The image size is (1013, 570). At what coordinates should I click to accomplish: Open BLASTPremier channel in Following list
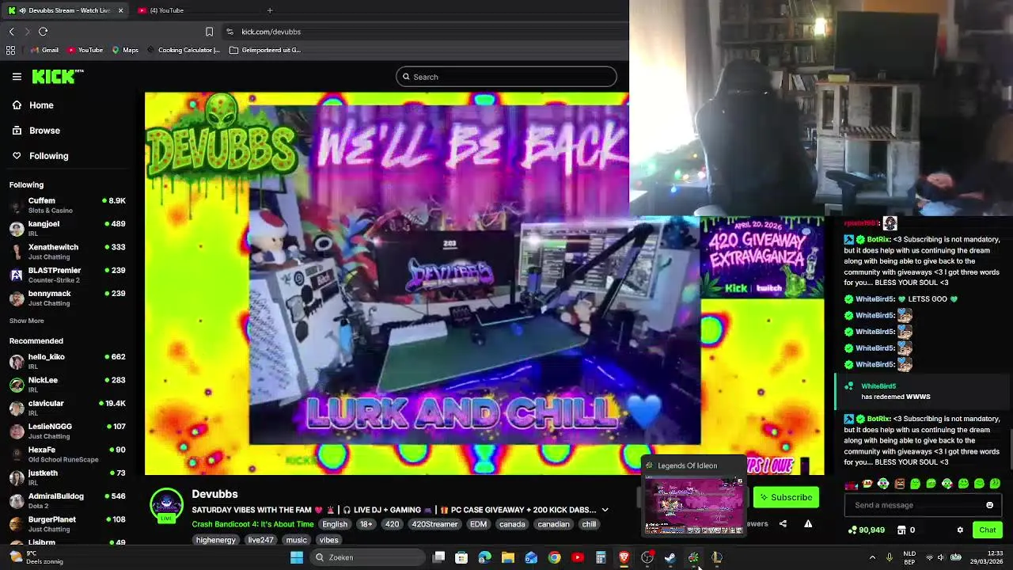[67, 275]
